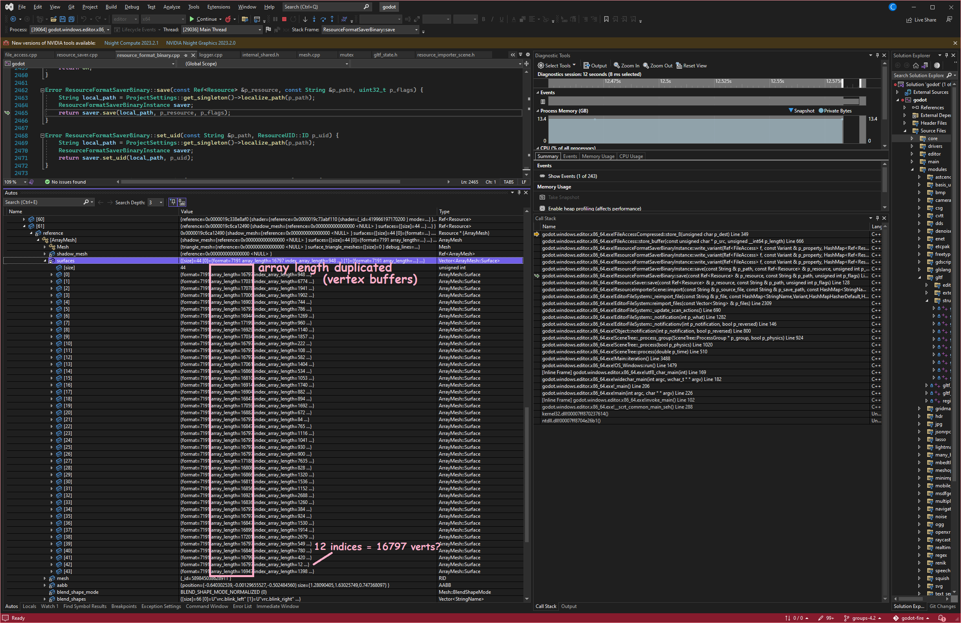Image resolution: width=961 pixels, height=623 pixels.
Task: Restart the debug session
Action: pos(293,19)
